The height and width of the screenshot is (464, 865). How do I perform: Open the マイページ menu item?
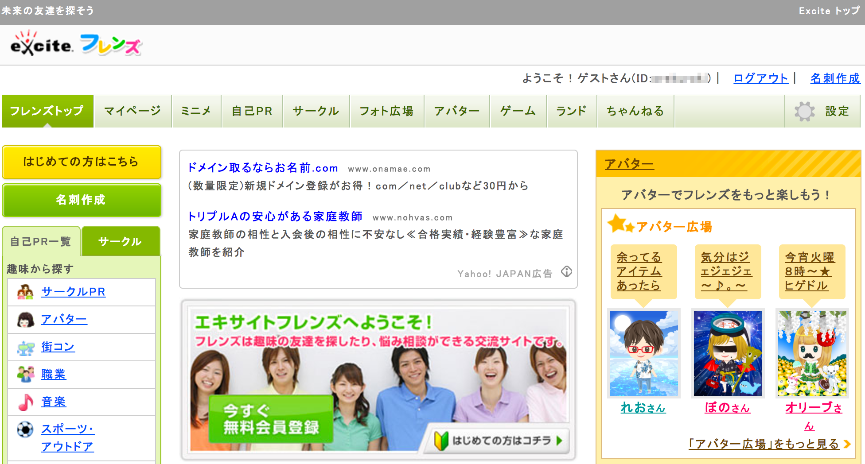tap(132, 111)
